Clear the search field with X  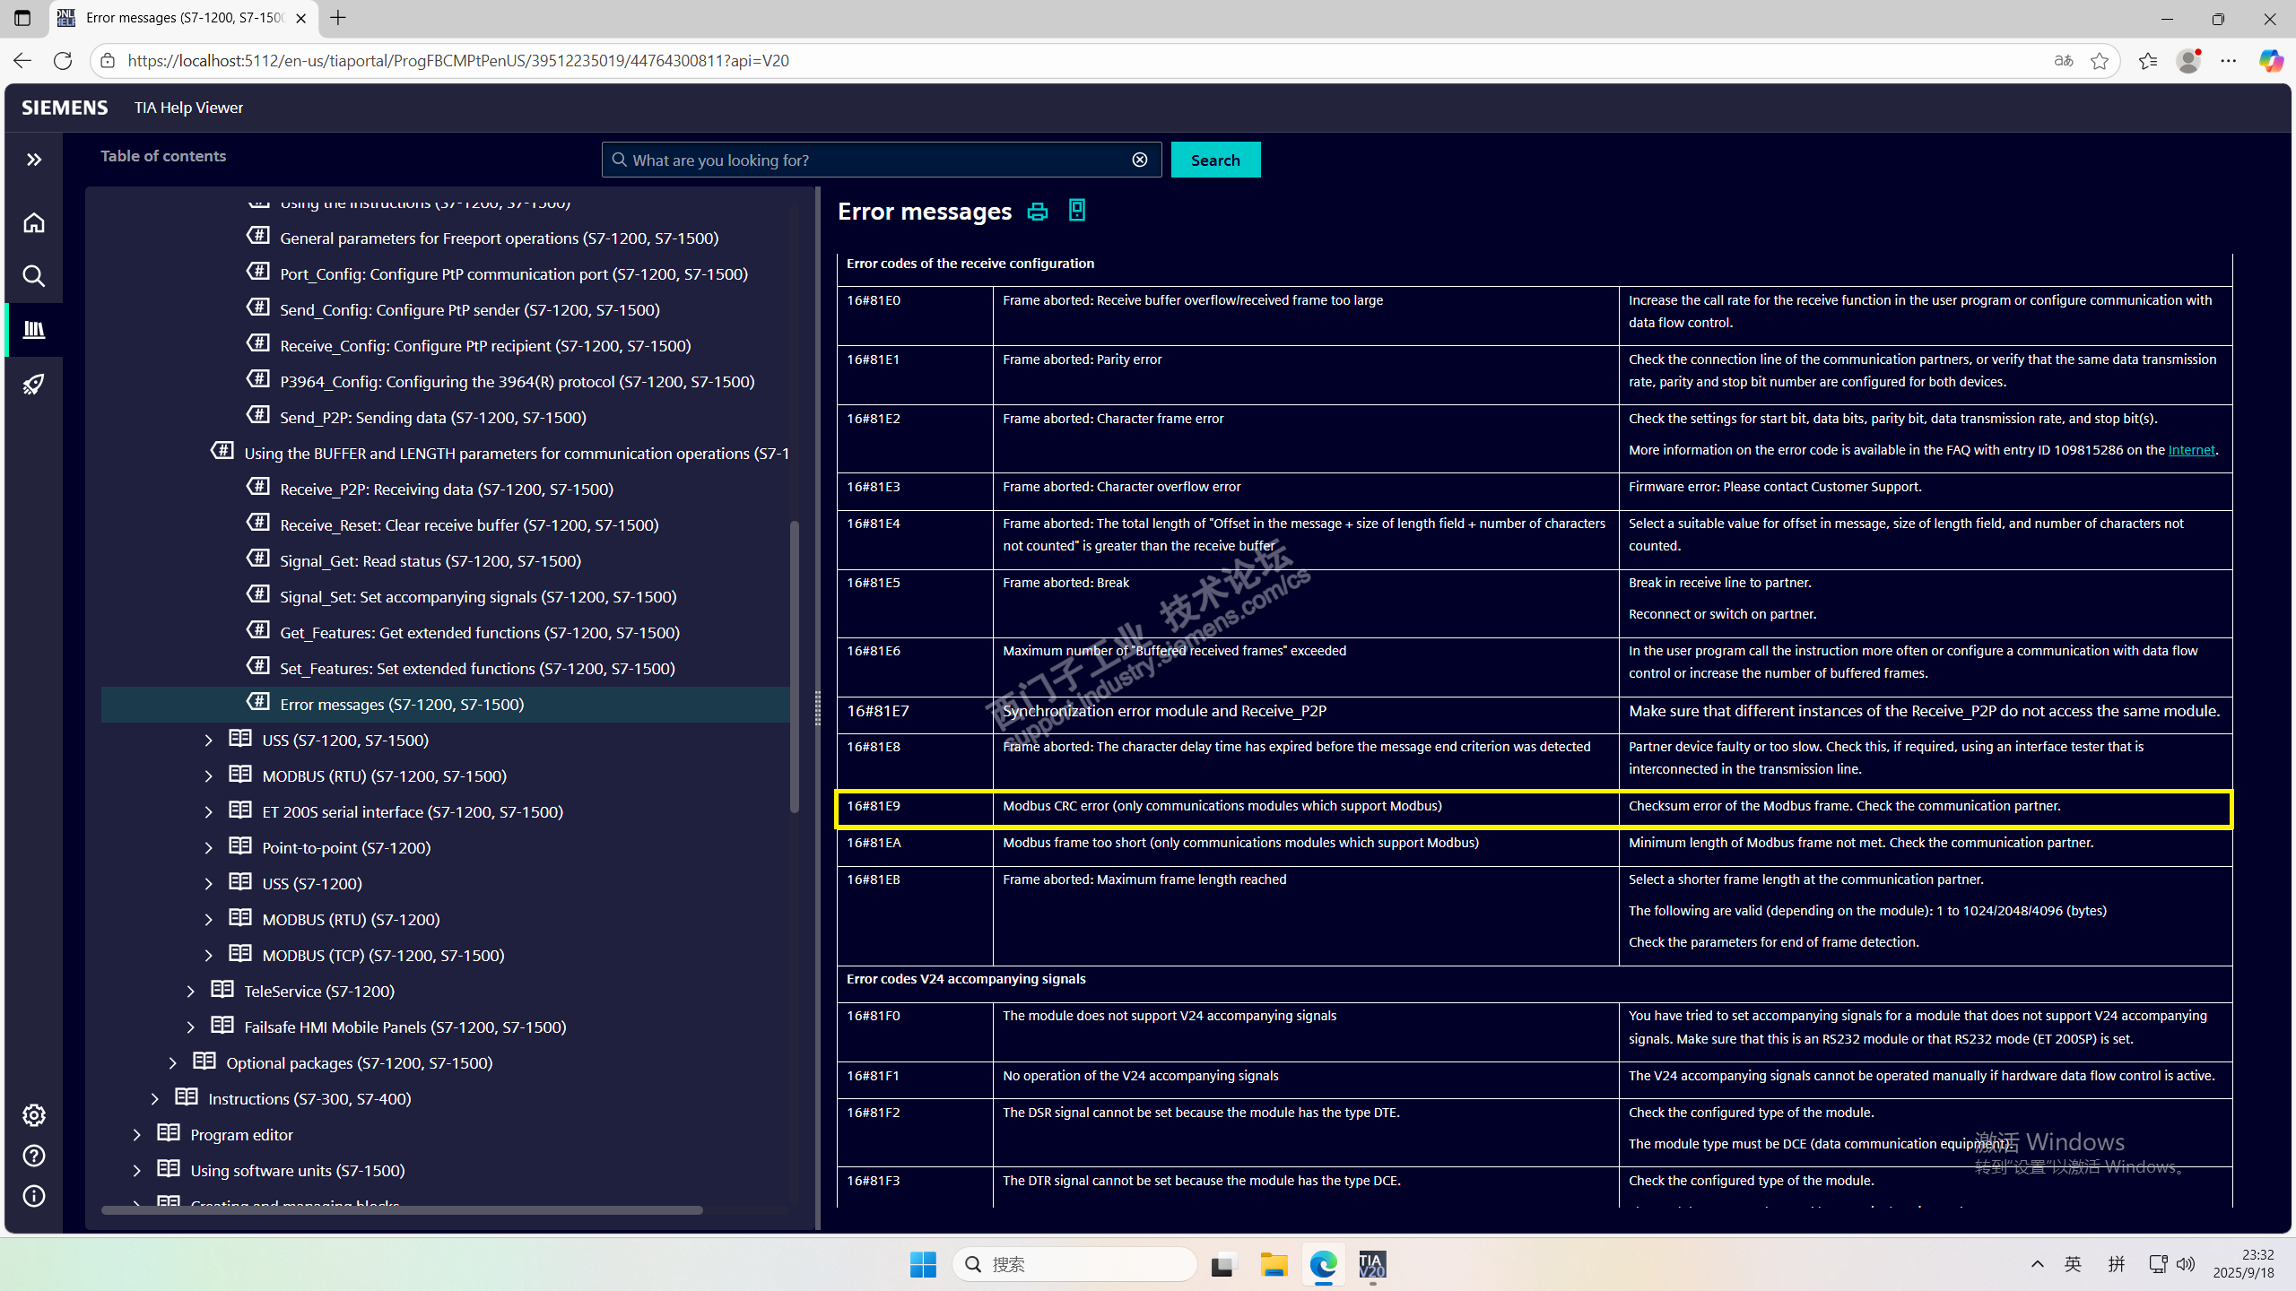pos(1139,160)
